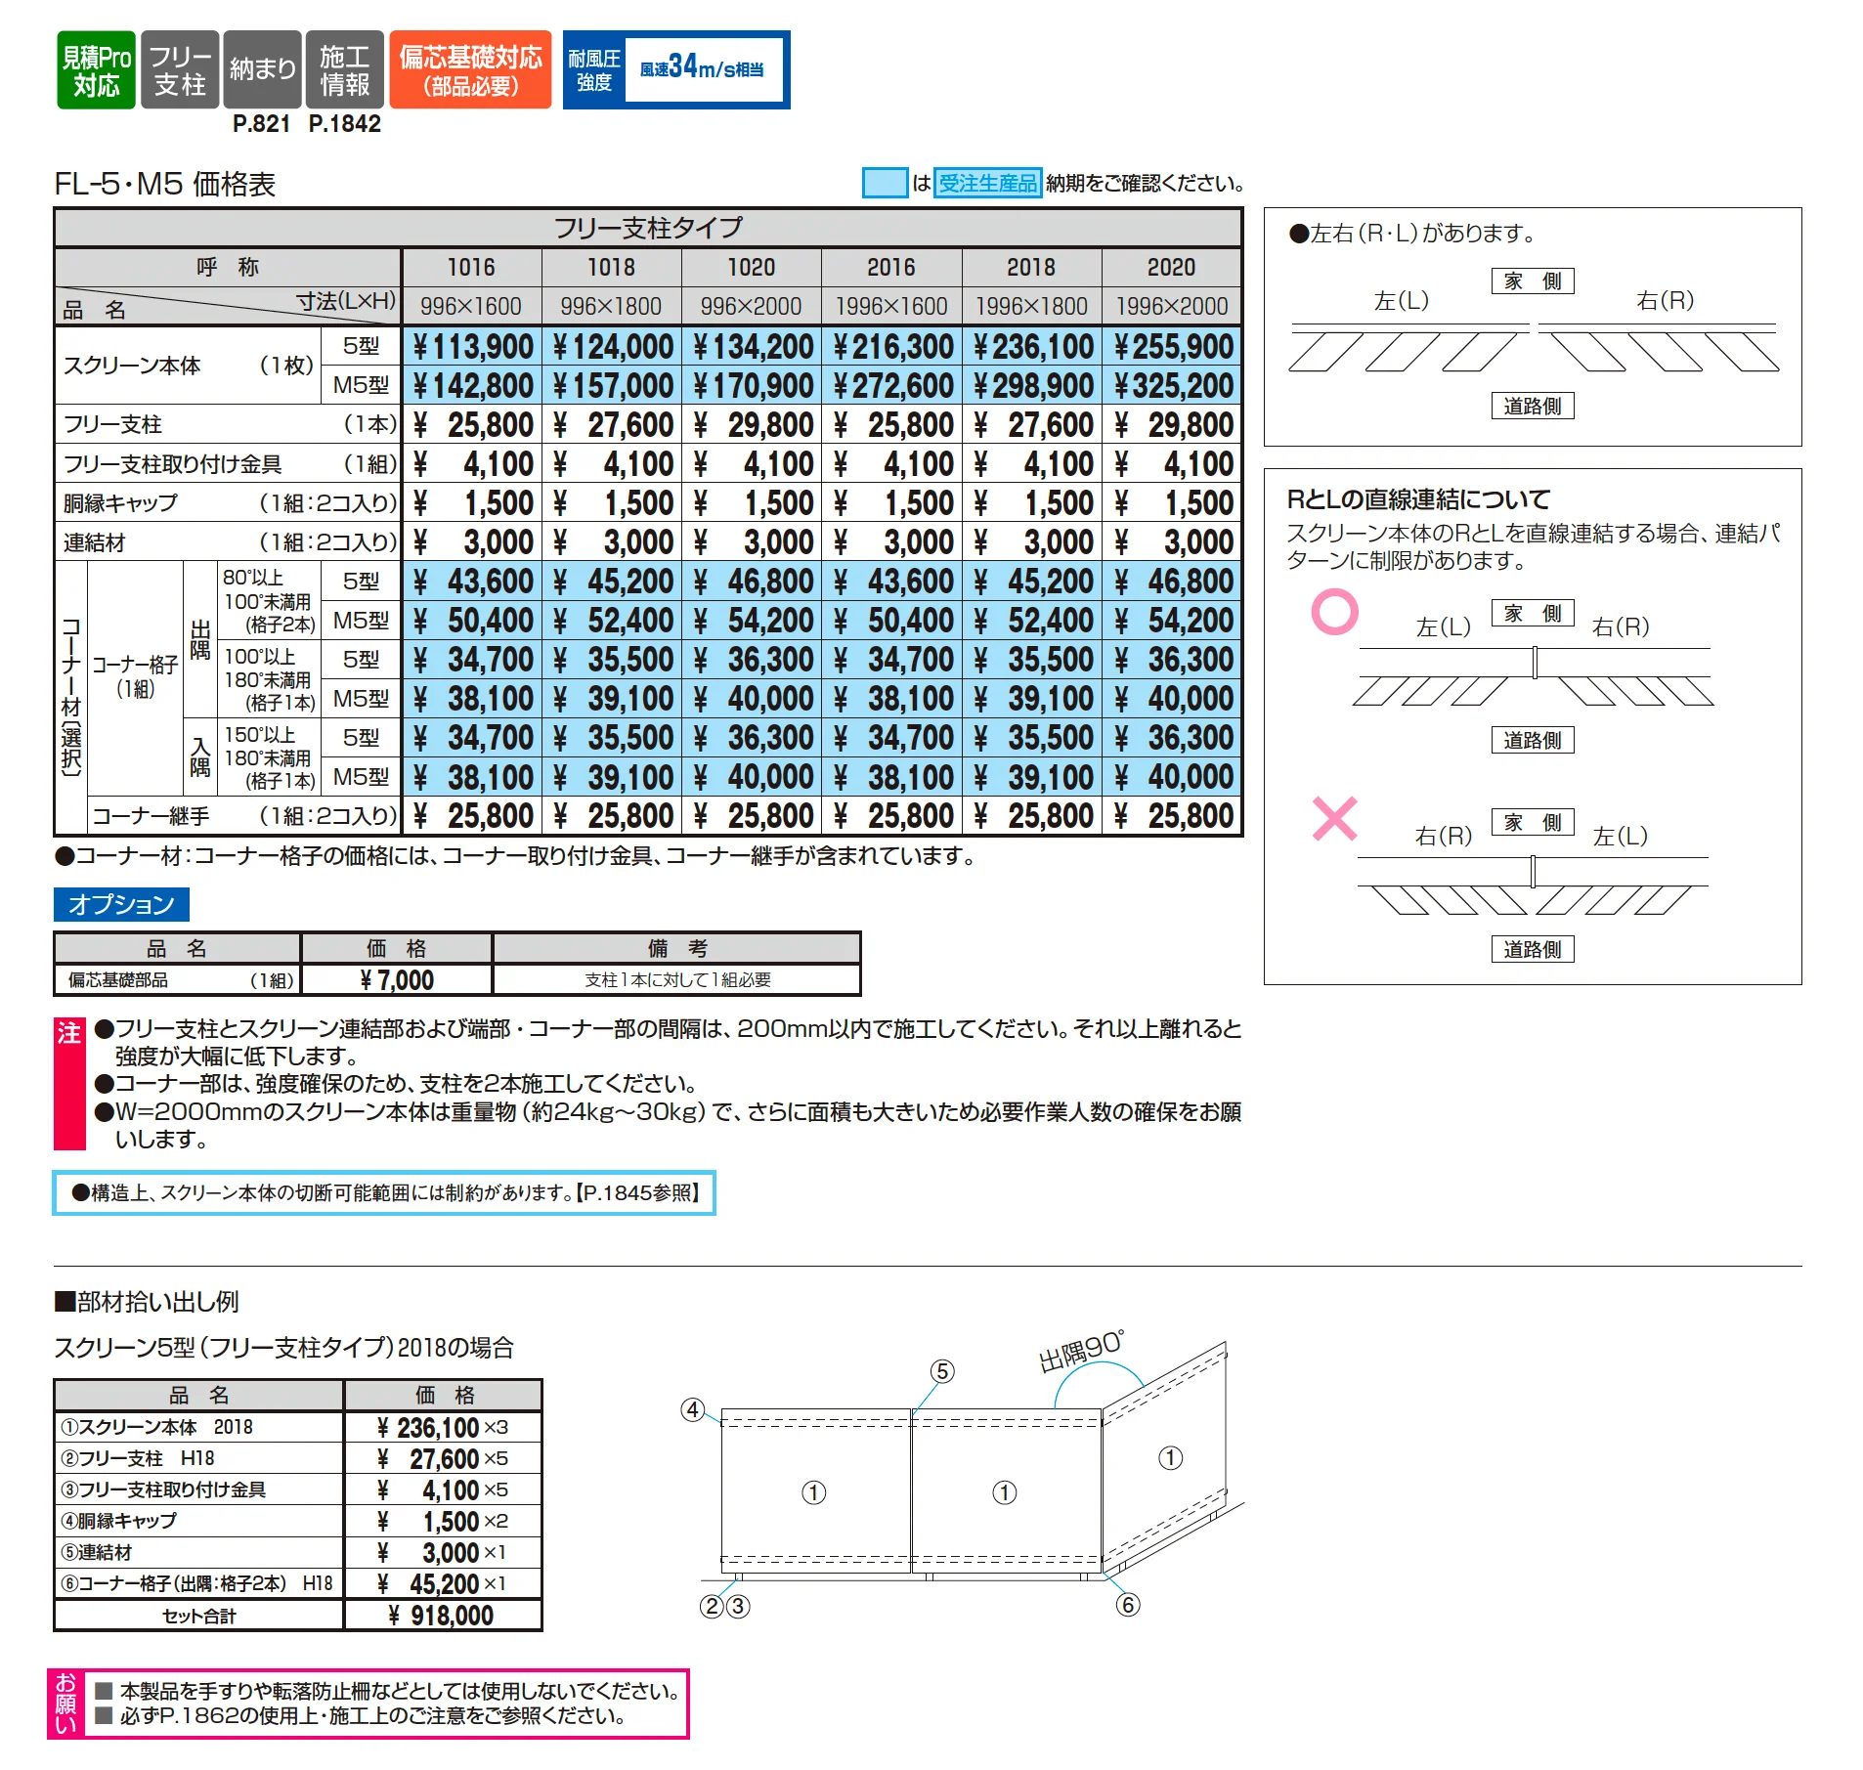
Task: Click the ②フリー支柱 H18 row
Action: click(x=298, y=1458)
